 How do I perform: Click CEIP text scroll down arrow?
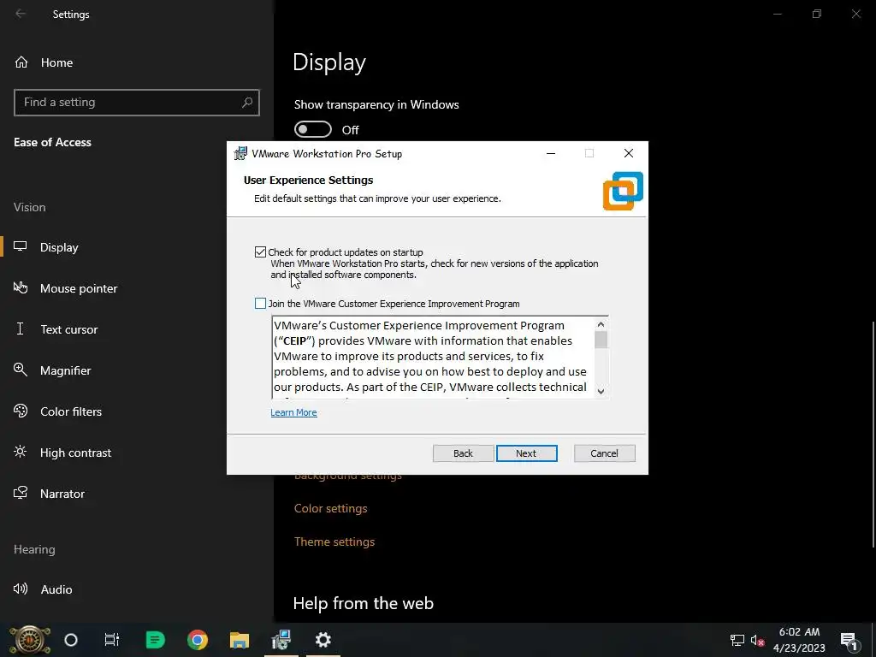[601, 392]
